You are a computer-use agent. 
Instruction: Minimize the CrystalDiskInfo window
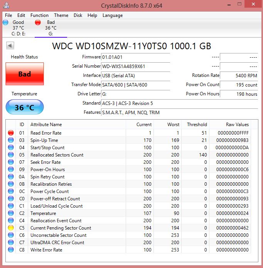click(x=229, y=4)
